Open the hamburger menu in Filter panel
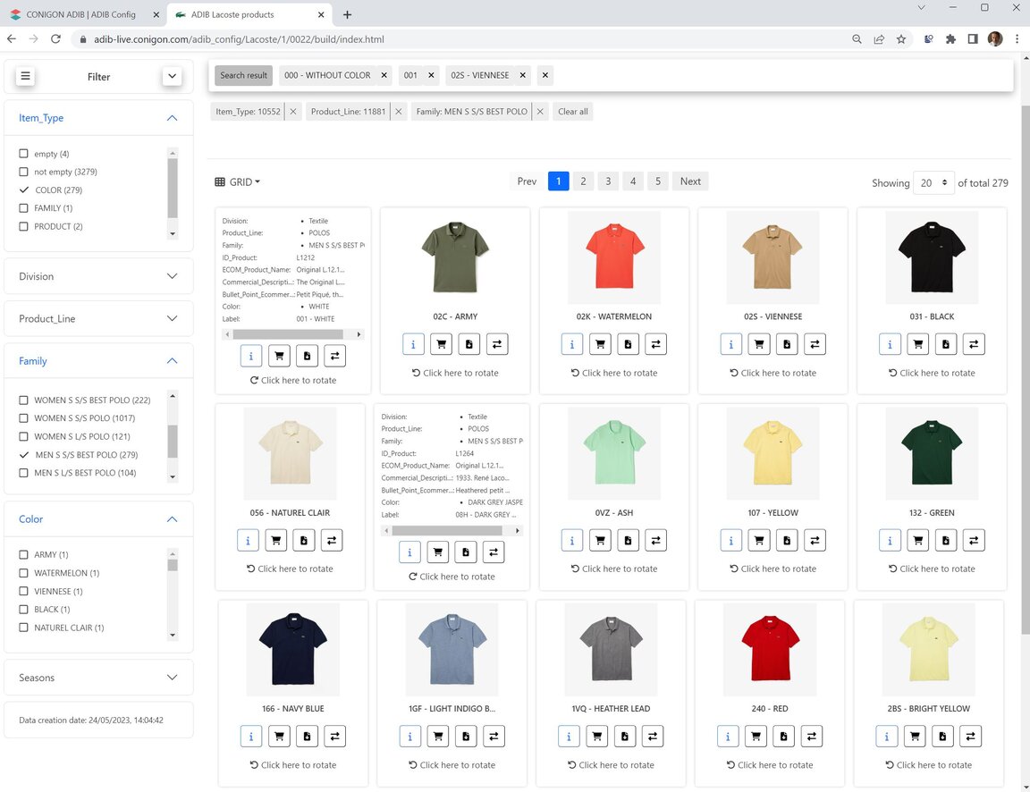 coord(25,76)
